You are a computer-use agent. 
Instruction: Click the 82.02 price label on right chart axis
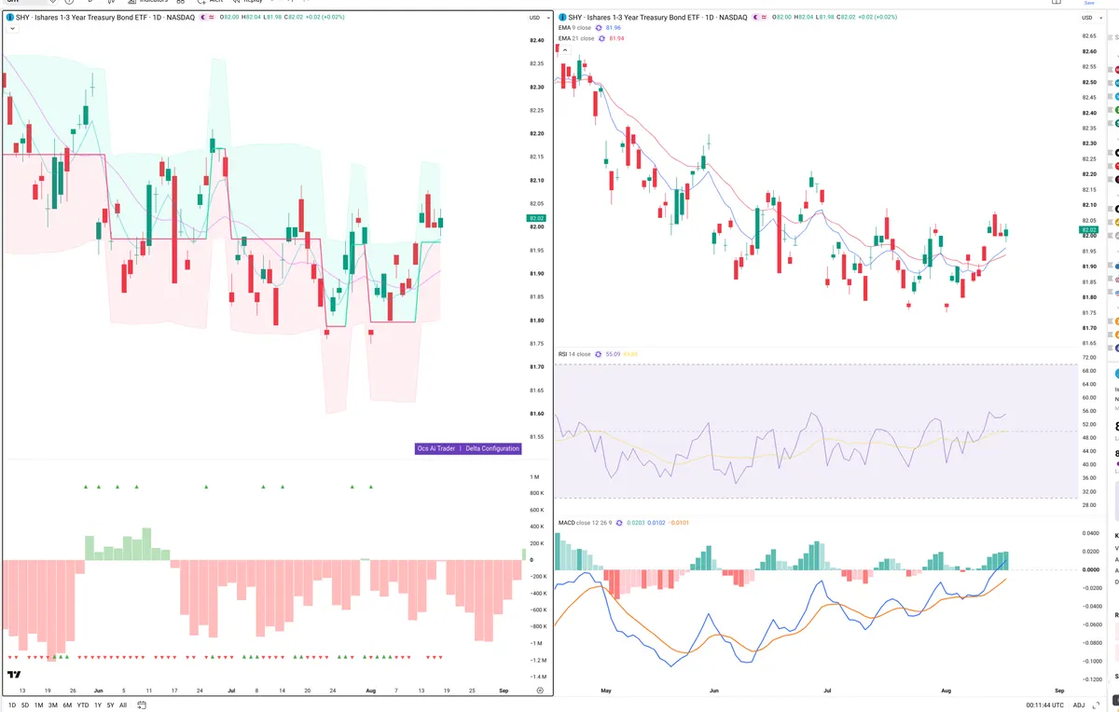pyautogui.click(x=1088, y=229)
